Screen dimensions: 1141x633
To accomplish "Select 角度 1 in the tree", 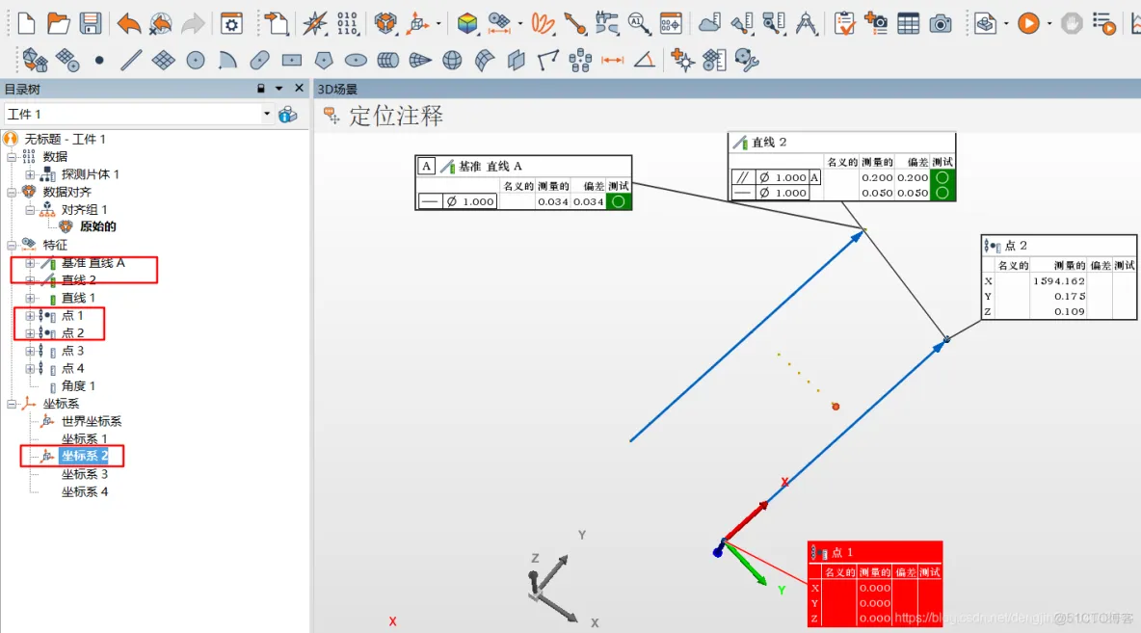I will pos(78,385).
